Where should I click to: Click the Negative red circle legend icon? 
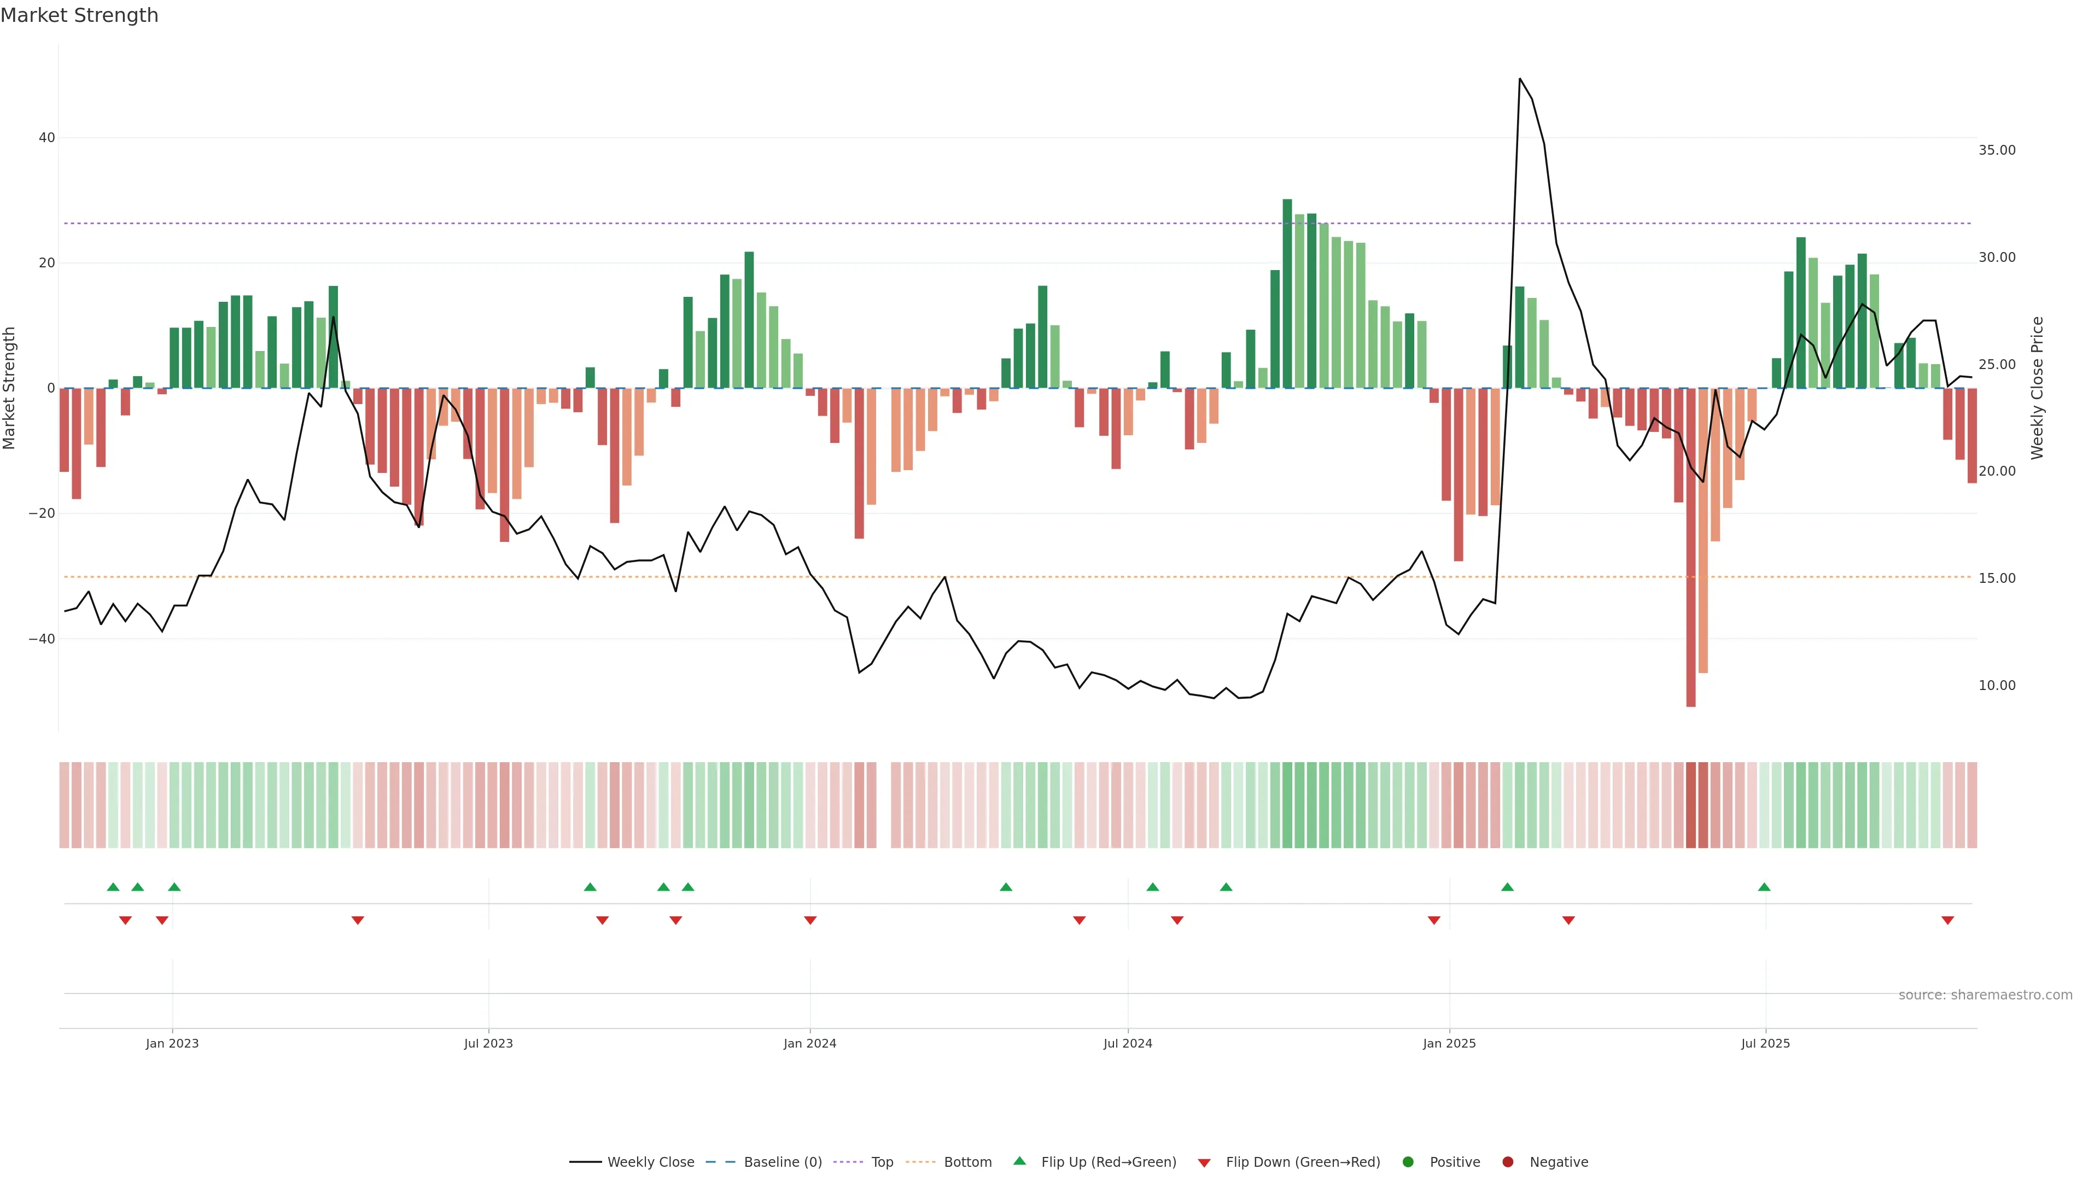[1507, 1161]
